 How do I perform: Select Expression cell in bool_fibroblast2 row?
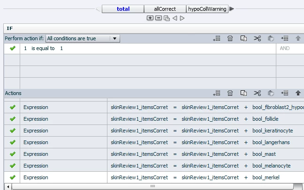[64, 107]
